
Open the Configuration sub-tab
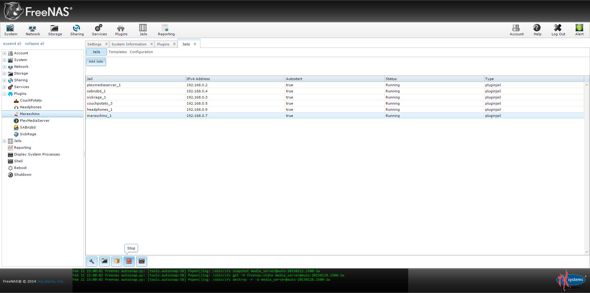141,52
